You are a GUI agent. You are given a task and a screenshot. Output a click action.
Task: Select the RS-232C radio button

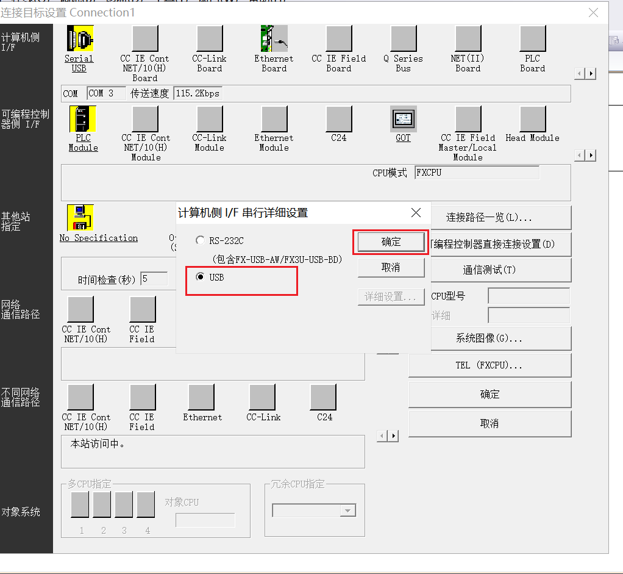(x=199, y=240)
